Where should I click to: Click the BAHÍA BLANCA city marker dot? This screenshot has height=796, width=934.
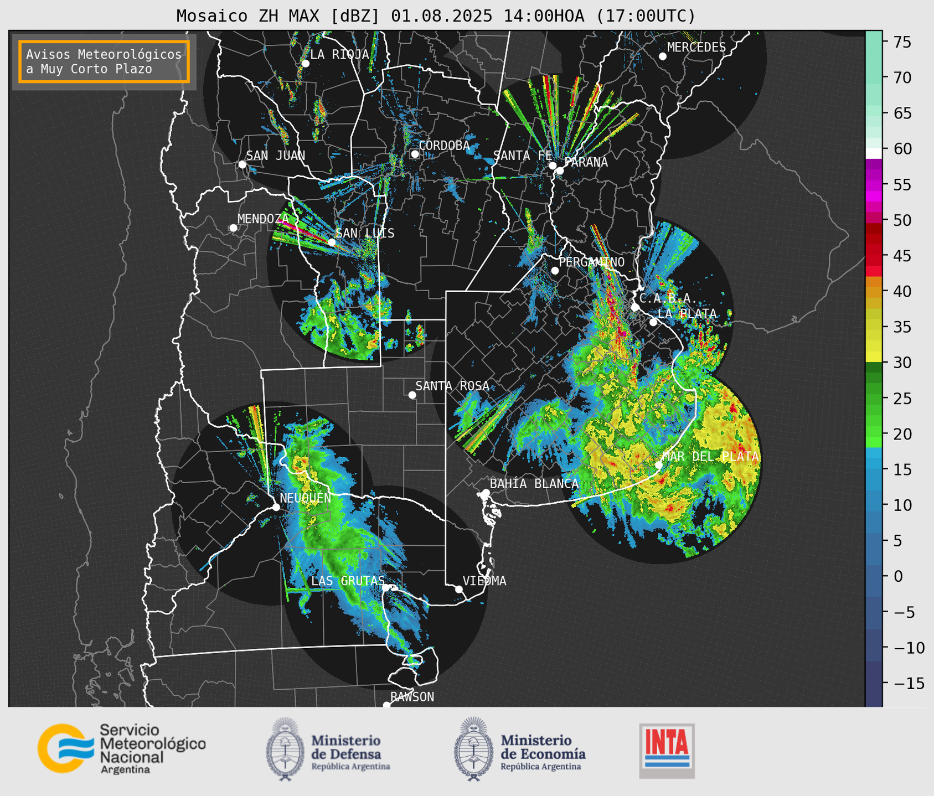coord(486,493)
